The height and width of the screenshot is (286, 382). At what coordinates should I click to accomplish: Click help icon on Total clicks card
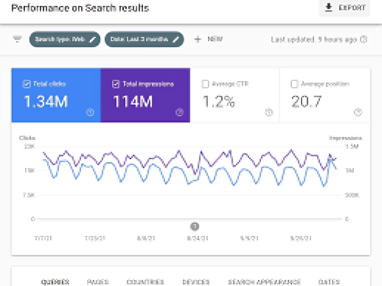point(90,113)
